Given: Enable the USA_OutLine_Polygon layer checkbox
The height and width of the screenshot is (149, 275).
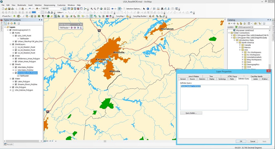Looking at the screenshot, I should coord(13,90).
